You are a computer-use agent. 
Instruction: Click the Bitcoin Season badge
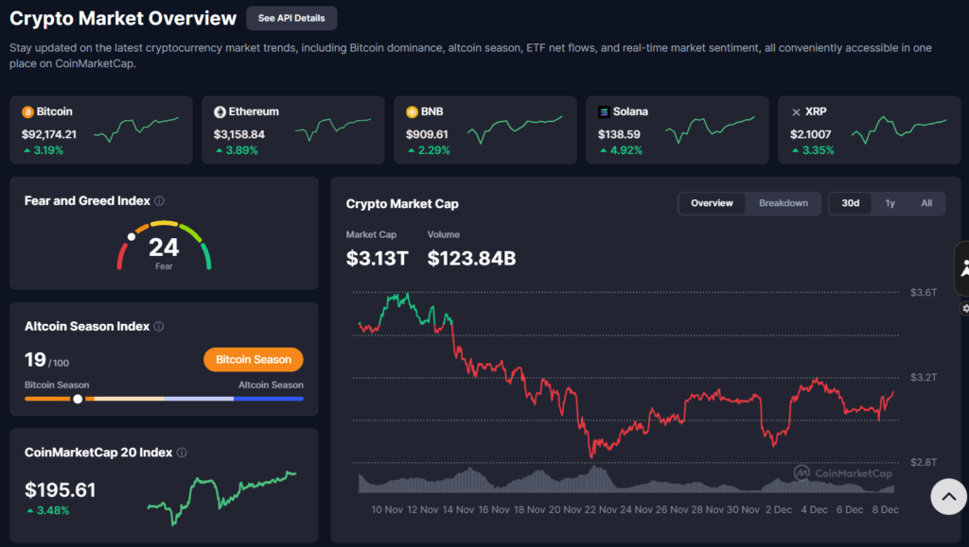[x=253, y=360]
